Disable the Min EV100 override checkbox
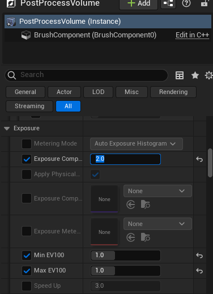This screenshot has height=294, width=213. [x=27, y=255]
